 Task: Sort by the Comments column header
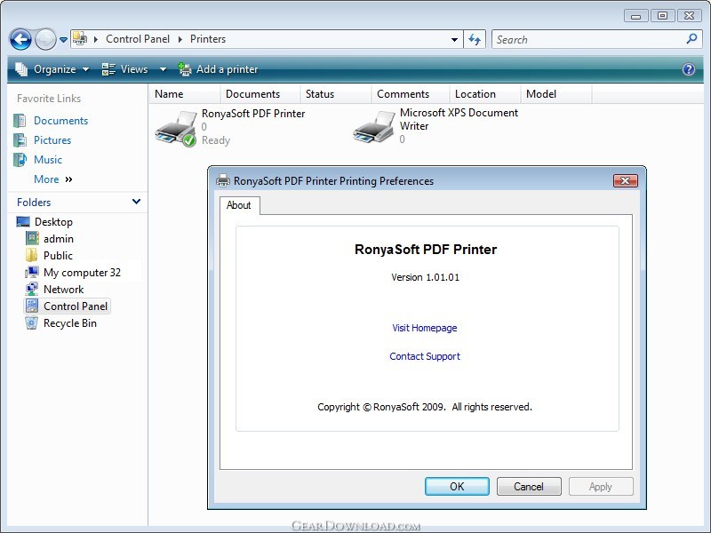(411, 94)
